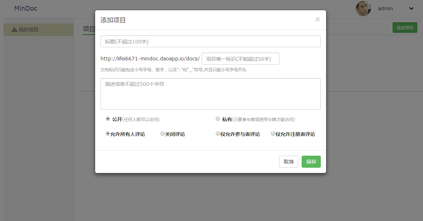423x221 pixels.
Task: Focus the 标题 title input field
Action: point(210,41)
